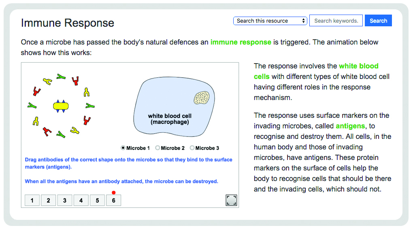The height and width of the screenshot is (230, 413).
Task: Open the immune response glossary link
Action: tap(241, 42)
